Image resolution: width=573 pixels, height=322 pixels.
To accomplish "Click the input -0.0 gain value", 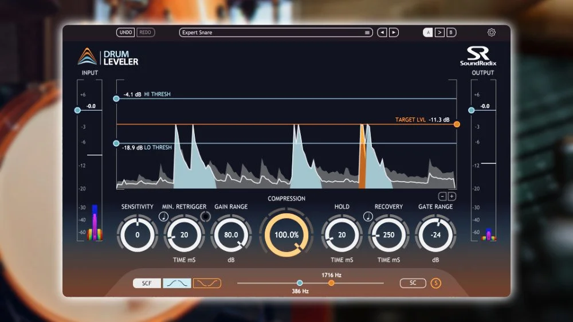I will (x=91, y=106).
